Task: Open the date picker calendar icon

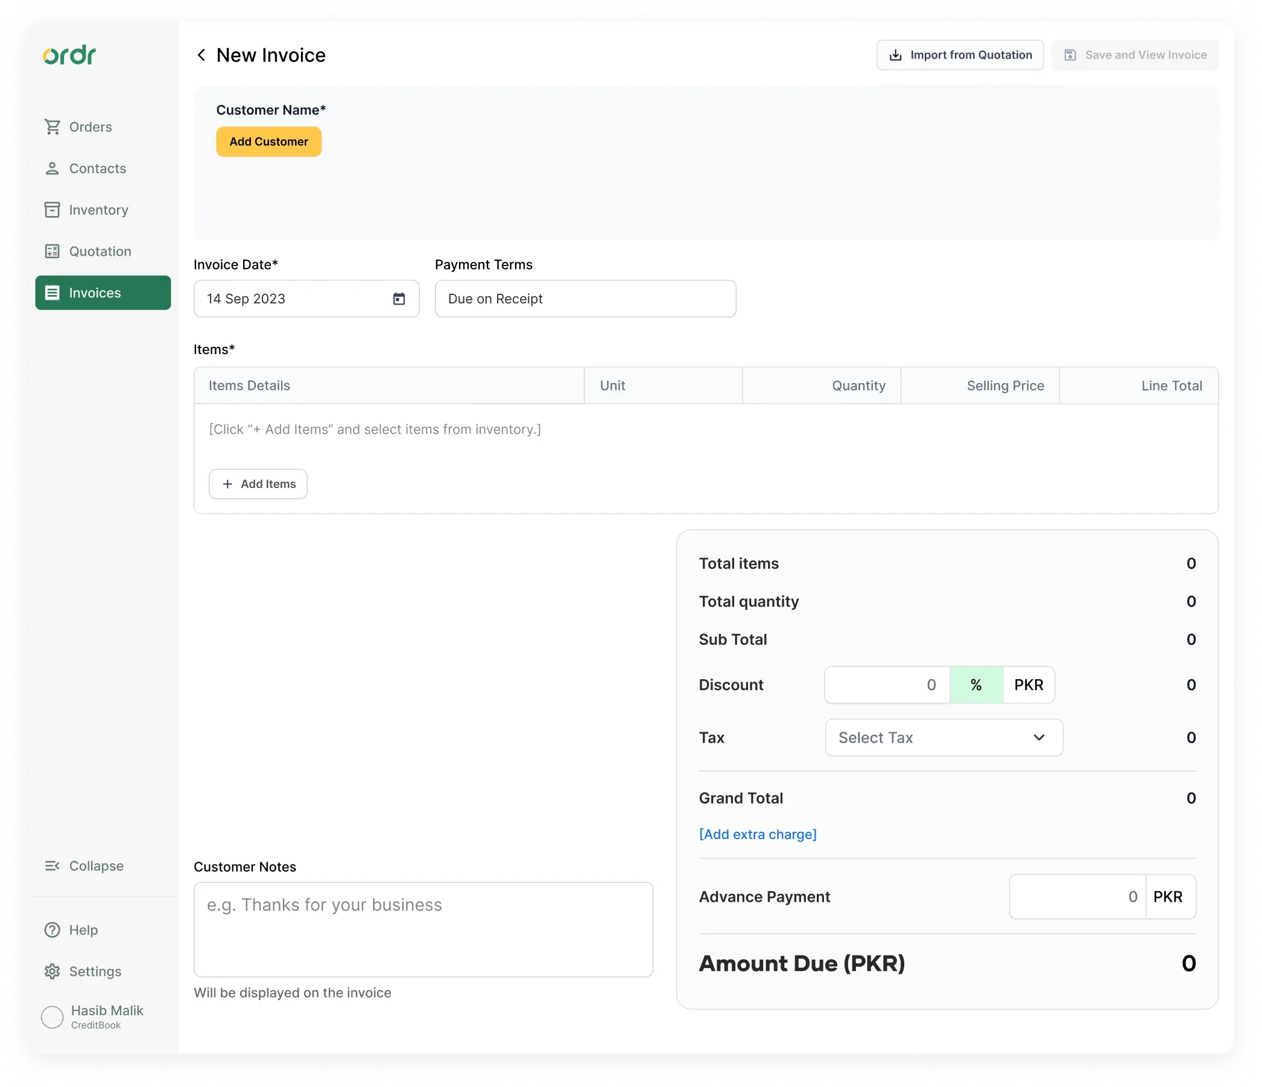Action: click(x=399, y=299)
